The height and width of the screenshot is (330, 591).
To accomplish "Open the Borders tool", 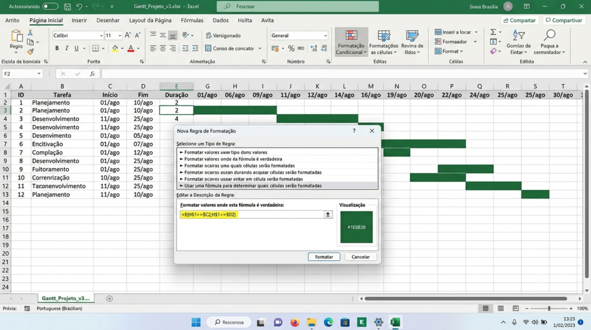I will [x=96, y=48].
